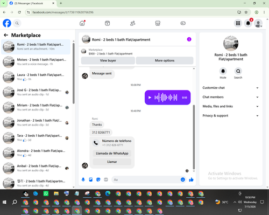Image resolution: width=269 pixels, height=215 pixels.
Task: Select the Messenger | Facebook tab
Action: (x=32, y=3)
